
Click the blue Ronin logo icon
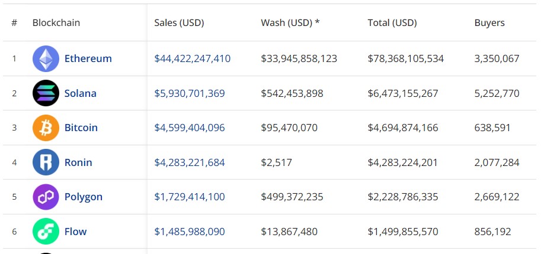[x=46, y=162]
